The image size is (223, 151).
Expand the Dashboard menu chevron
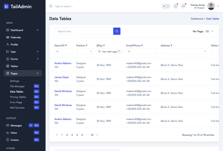38,30
